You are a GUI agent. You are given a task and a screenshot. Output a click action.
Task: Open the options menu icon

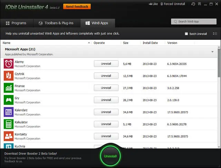pos(200,4)
